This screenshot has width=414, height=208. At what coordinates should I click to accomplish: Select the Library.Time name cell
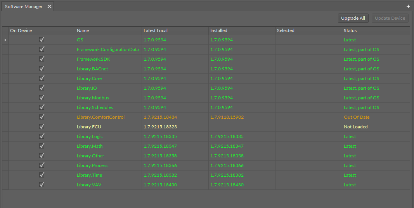point(108,175)
